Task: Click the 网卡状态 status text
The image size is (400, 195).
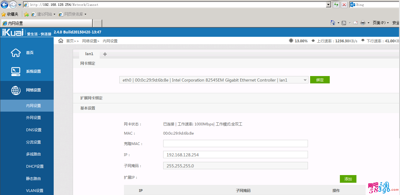Action: (203, 124)
